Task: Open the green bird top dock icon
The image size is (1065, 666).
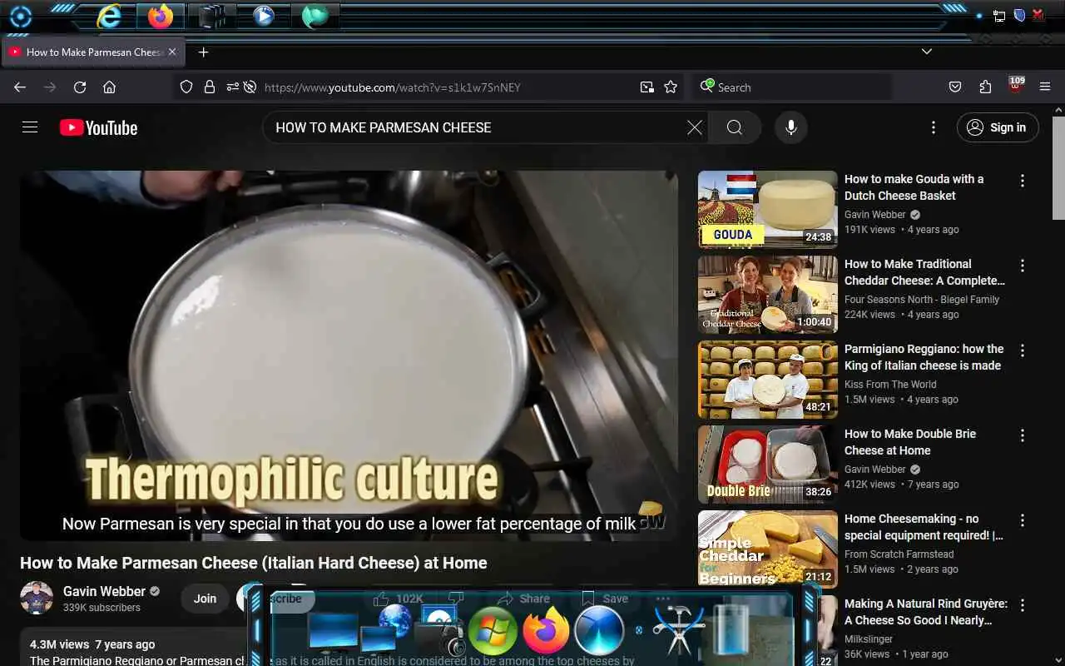Action: tap(315, 16)
